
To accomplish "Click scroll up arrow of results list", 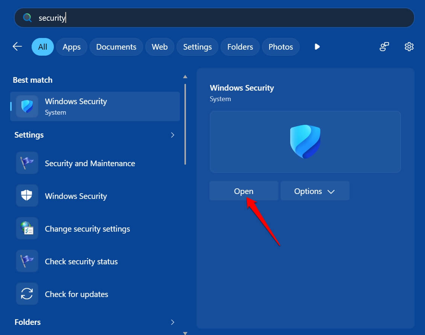I will [x=185, y=77].
